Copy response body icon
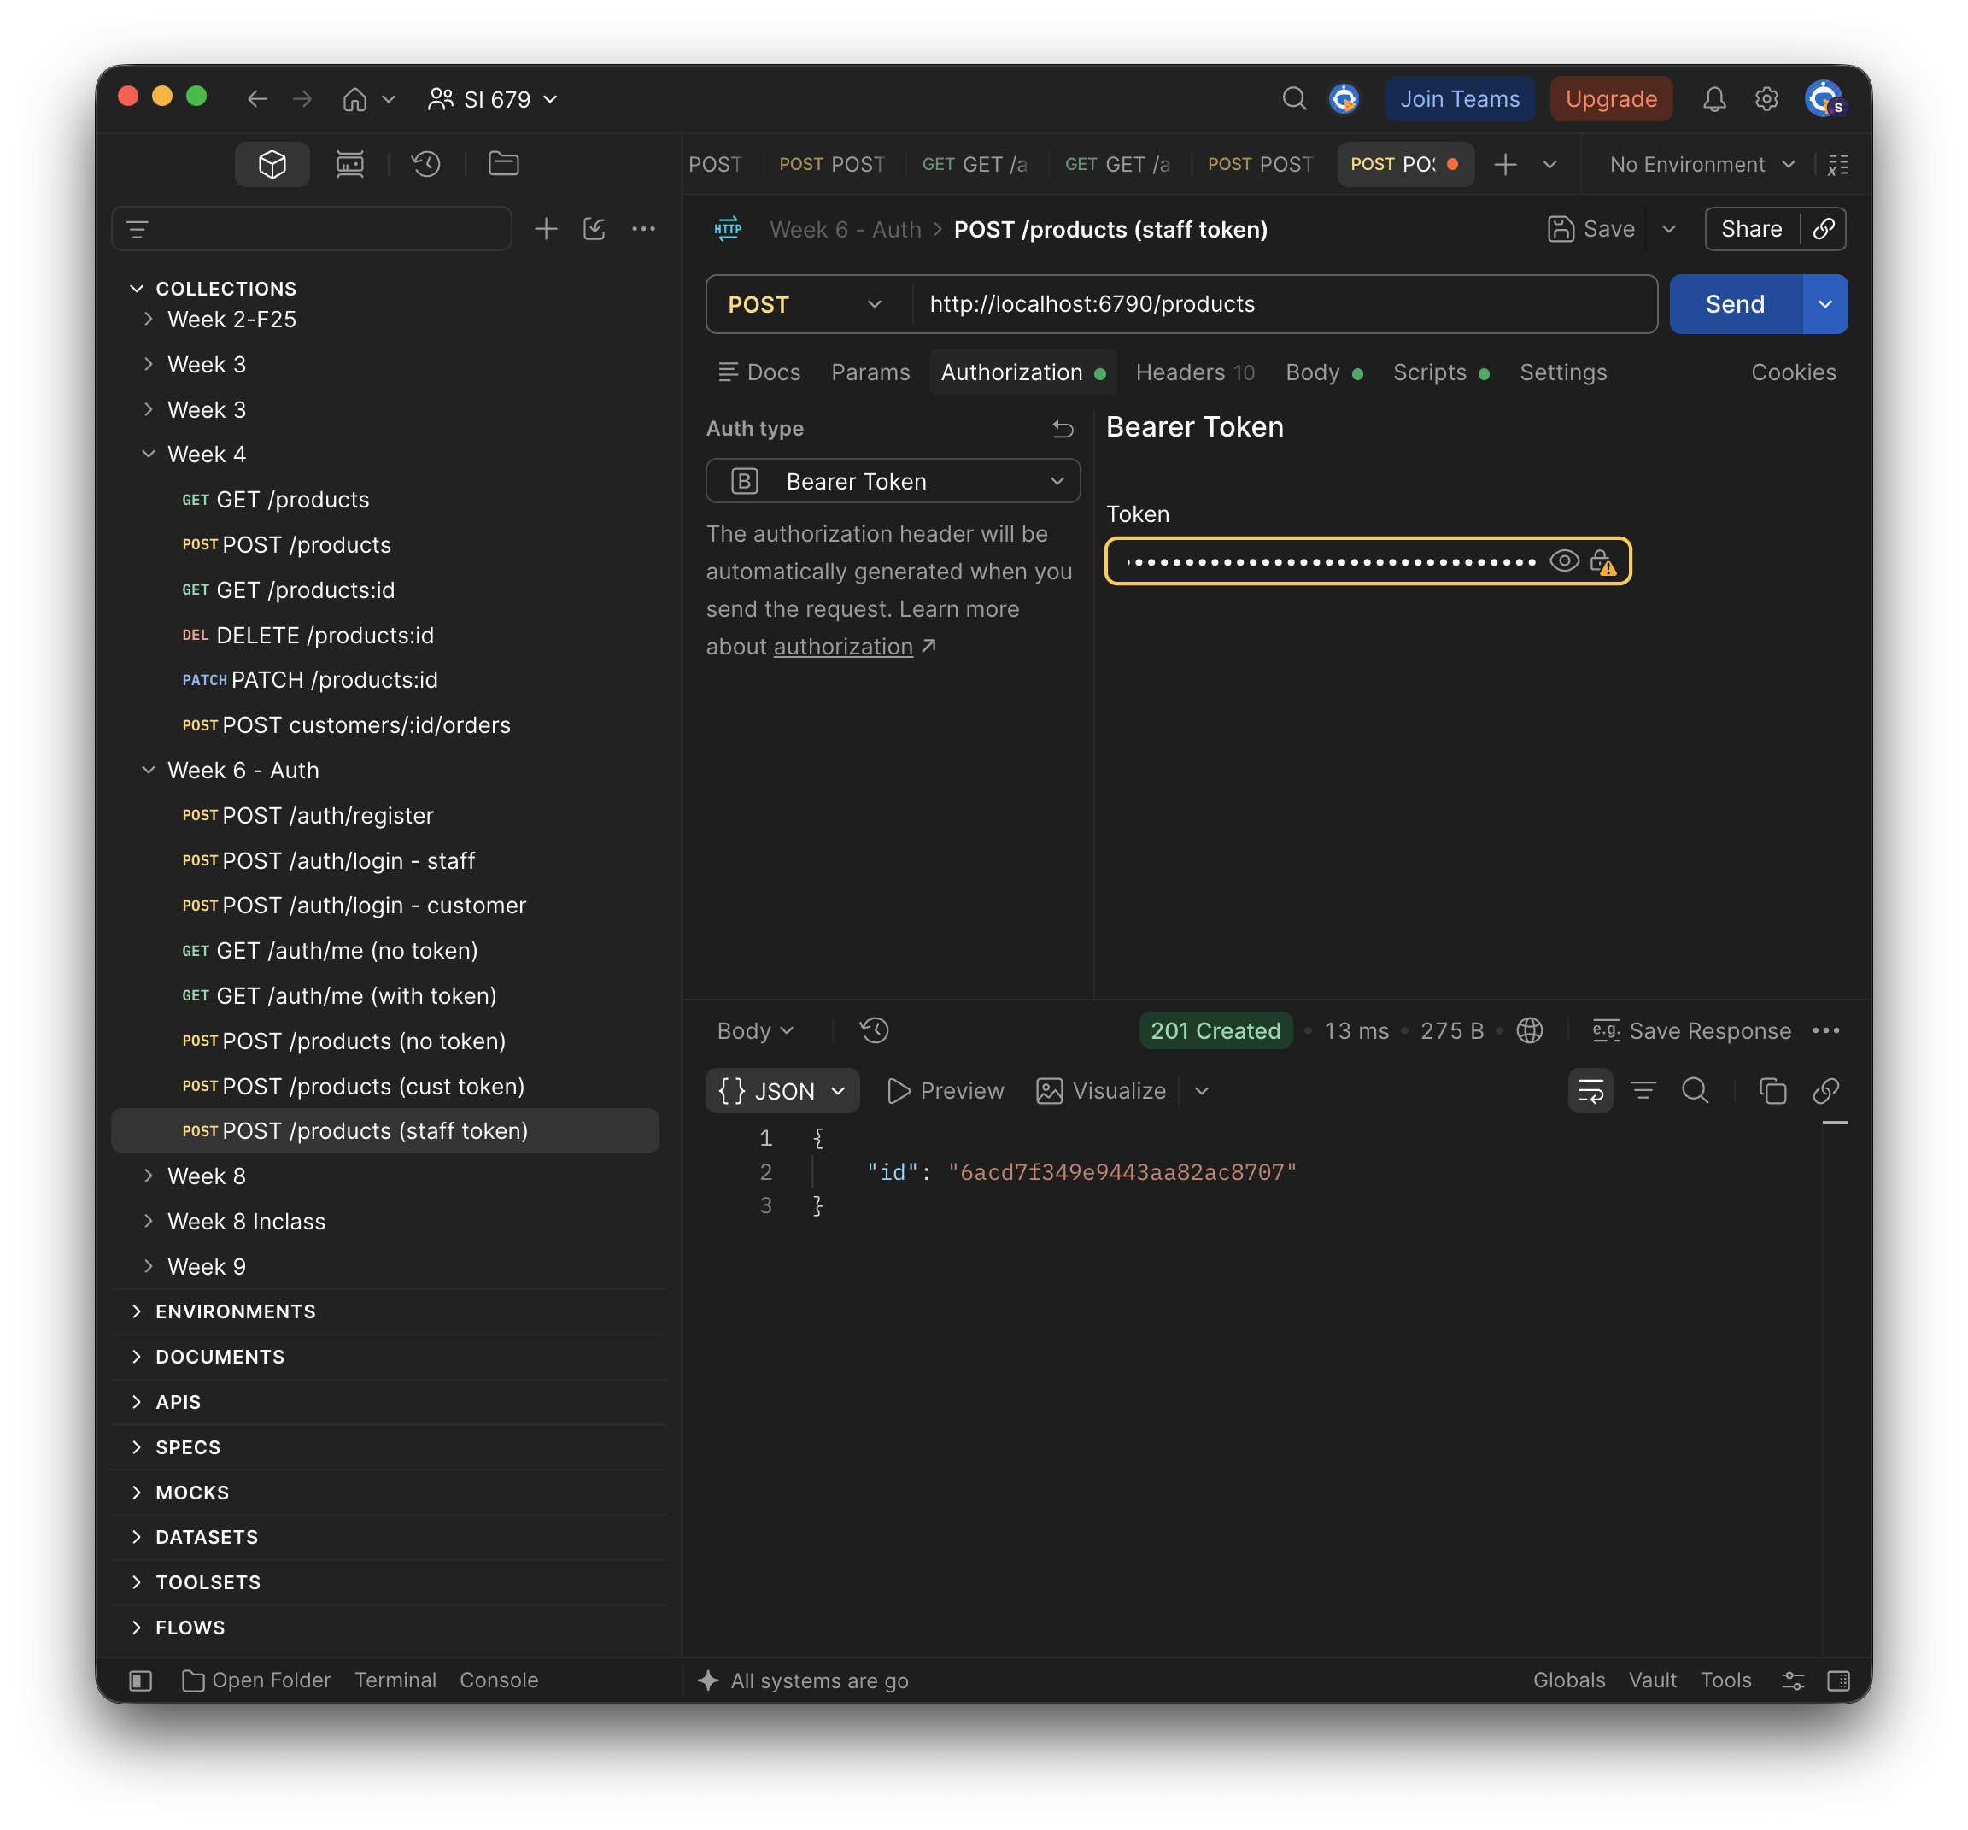This screenshot has width=1968, height=1830. click(x=1772, y=1091)
